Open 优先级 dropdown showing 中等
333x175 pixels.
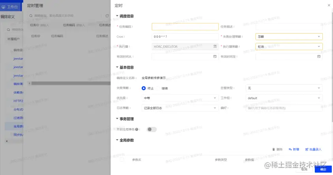point(180,98)
